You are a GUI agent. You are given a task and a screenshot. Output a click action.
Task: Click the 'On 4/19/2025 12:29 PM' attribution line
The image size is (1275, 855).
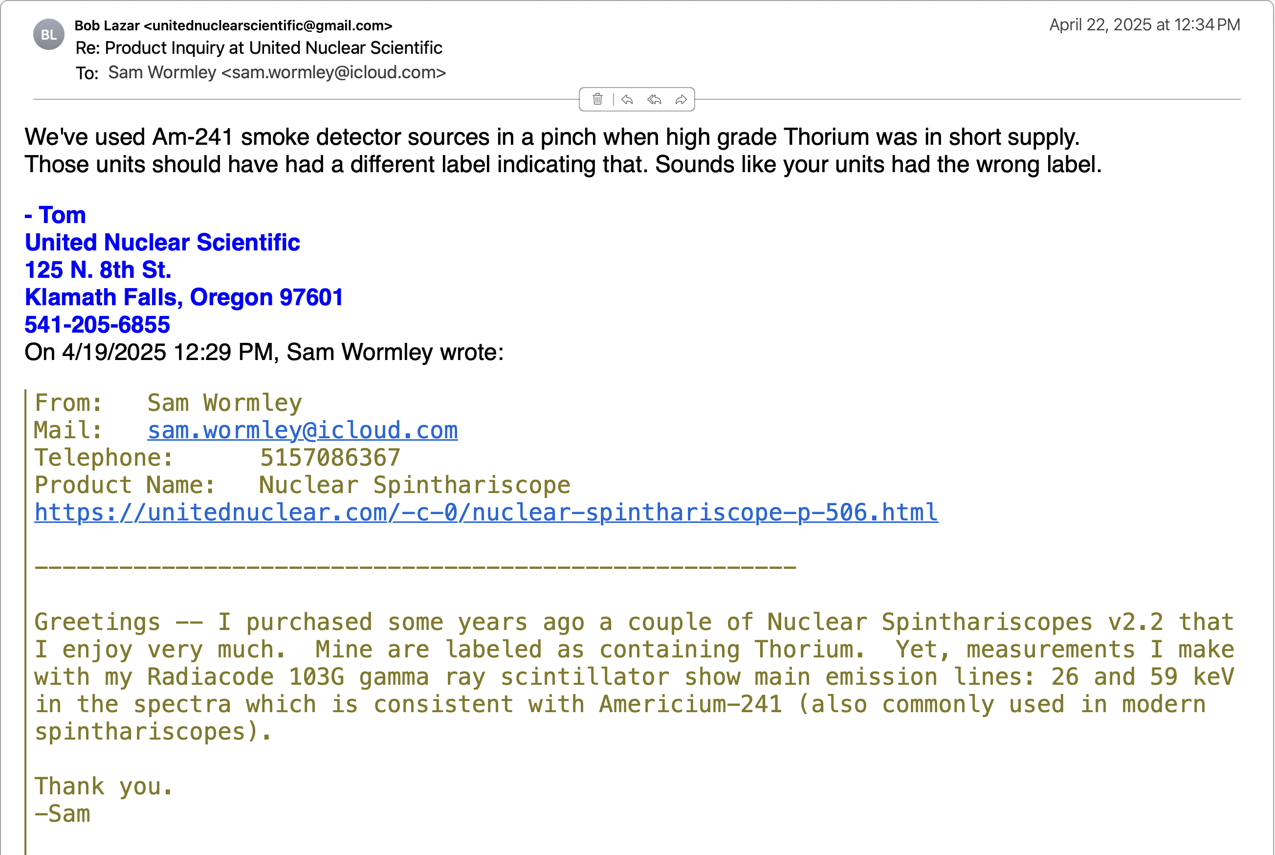pos(264,352)
